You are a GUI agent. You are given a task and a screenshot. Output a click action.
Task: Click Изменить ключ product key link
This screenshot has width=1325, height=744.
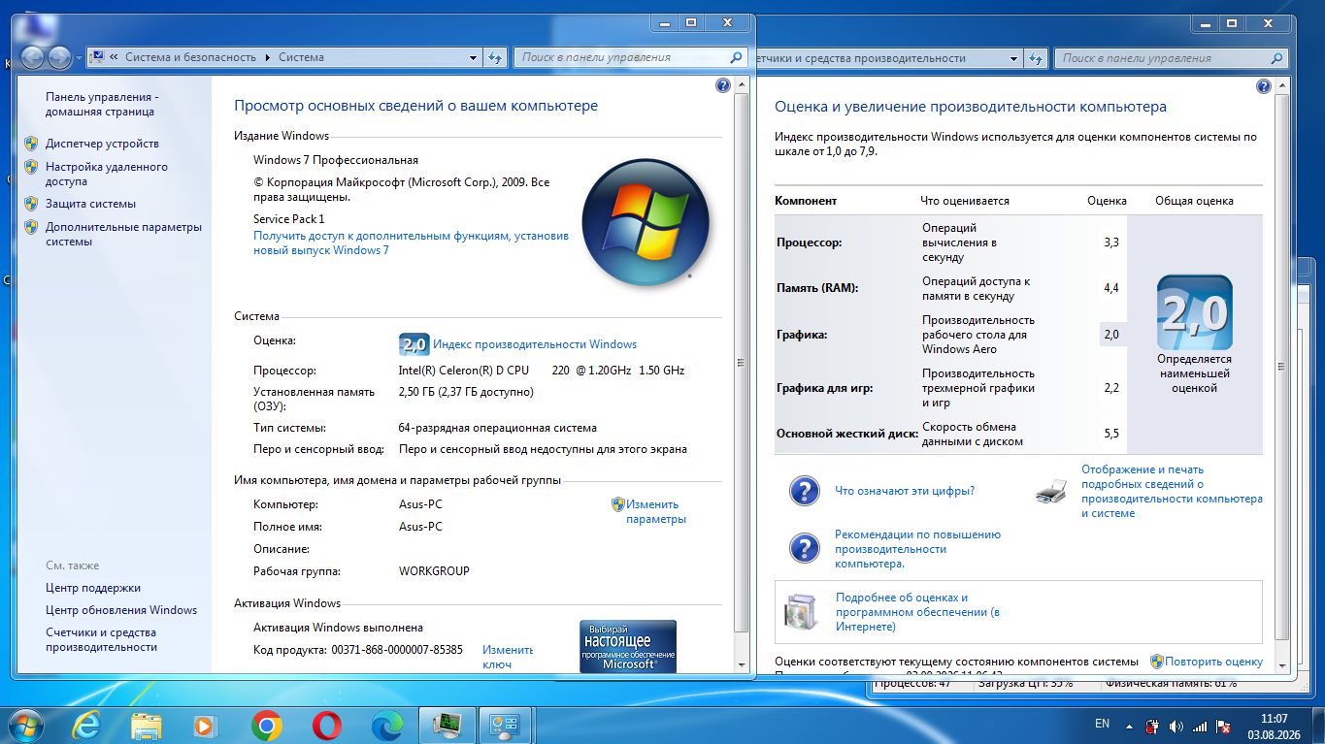pyautogui.click(x=508, y=657)
